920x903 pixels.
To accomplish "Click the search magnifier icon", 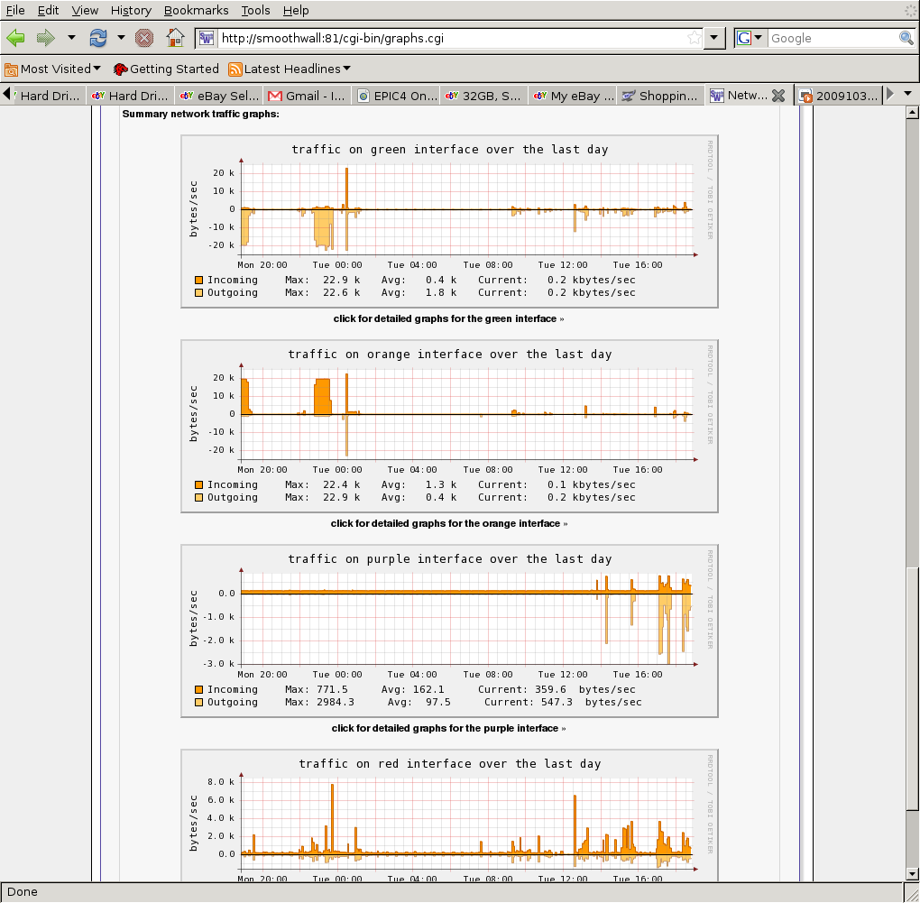I will click(x=906, y=38).
